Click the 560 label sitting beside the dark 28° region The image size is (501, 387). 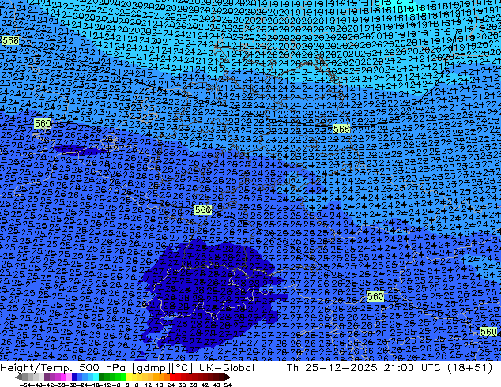click(x=203, y=210)
